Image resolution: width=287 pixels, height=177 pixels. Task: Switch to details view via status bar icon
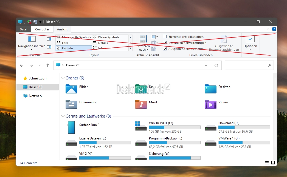pos(267,163)
